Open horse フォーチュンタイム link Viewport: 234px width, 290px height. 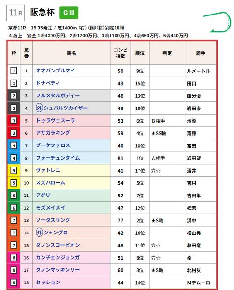click(58, 158)
